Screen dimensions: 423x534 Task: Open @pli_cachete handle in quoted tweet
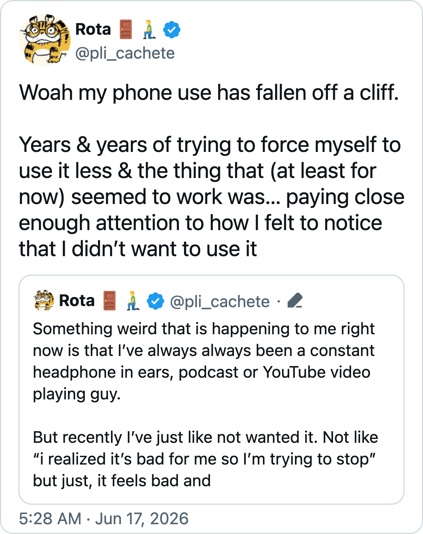pos(220,301)
